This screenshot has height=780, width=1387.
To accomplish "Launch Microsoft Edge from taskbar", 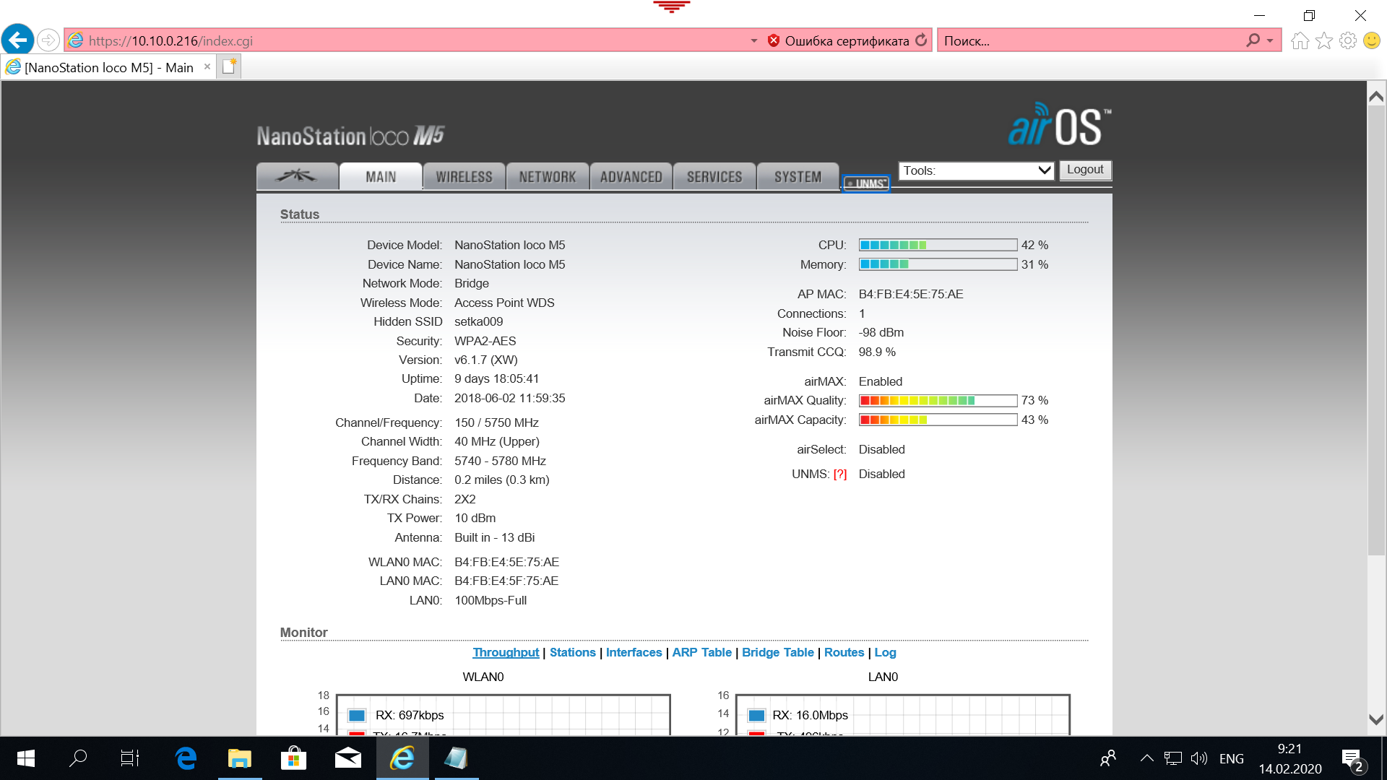I will click(186, 758).
